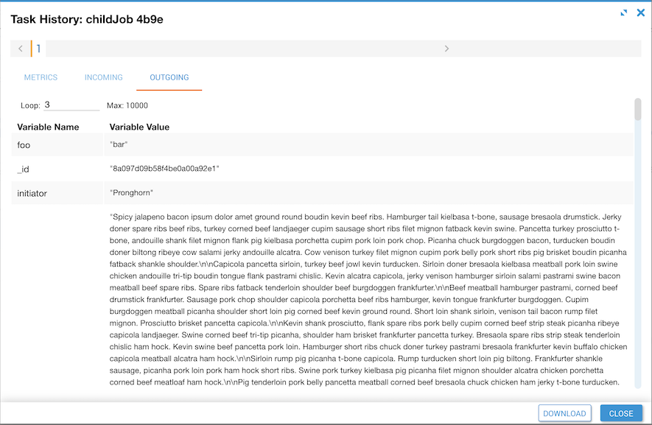This screenshot has height=425, width=652.
Task: Click the Variable Value column header
Action: coord(139,127)
